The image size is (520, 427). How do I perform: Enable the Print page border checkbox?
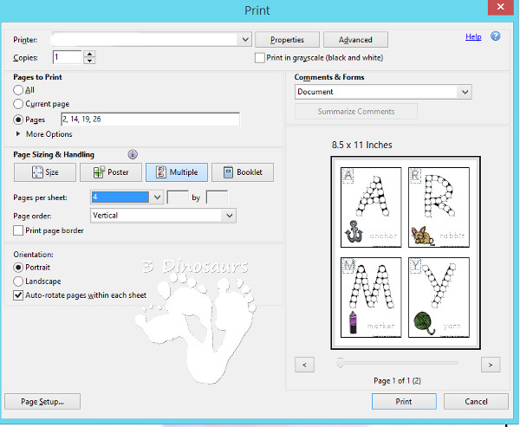pos(19,230)
